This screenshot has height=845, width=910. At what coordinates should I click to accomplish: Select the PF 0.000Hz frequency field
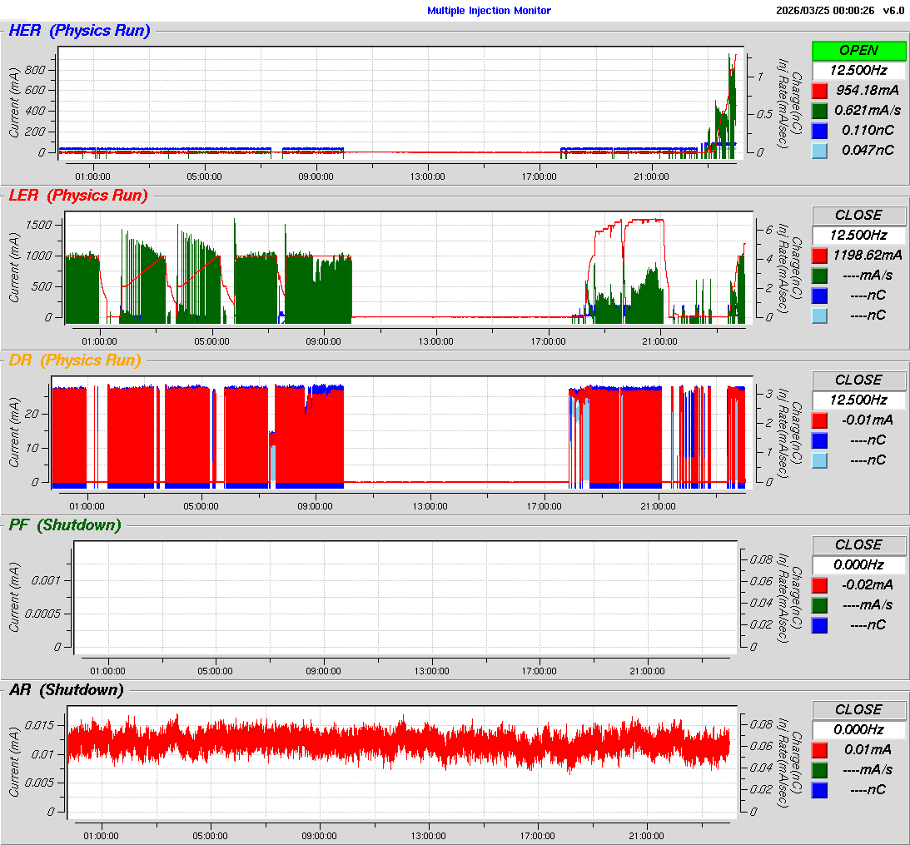pyautogui.click(x=858, y=564)
